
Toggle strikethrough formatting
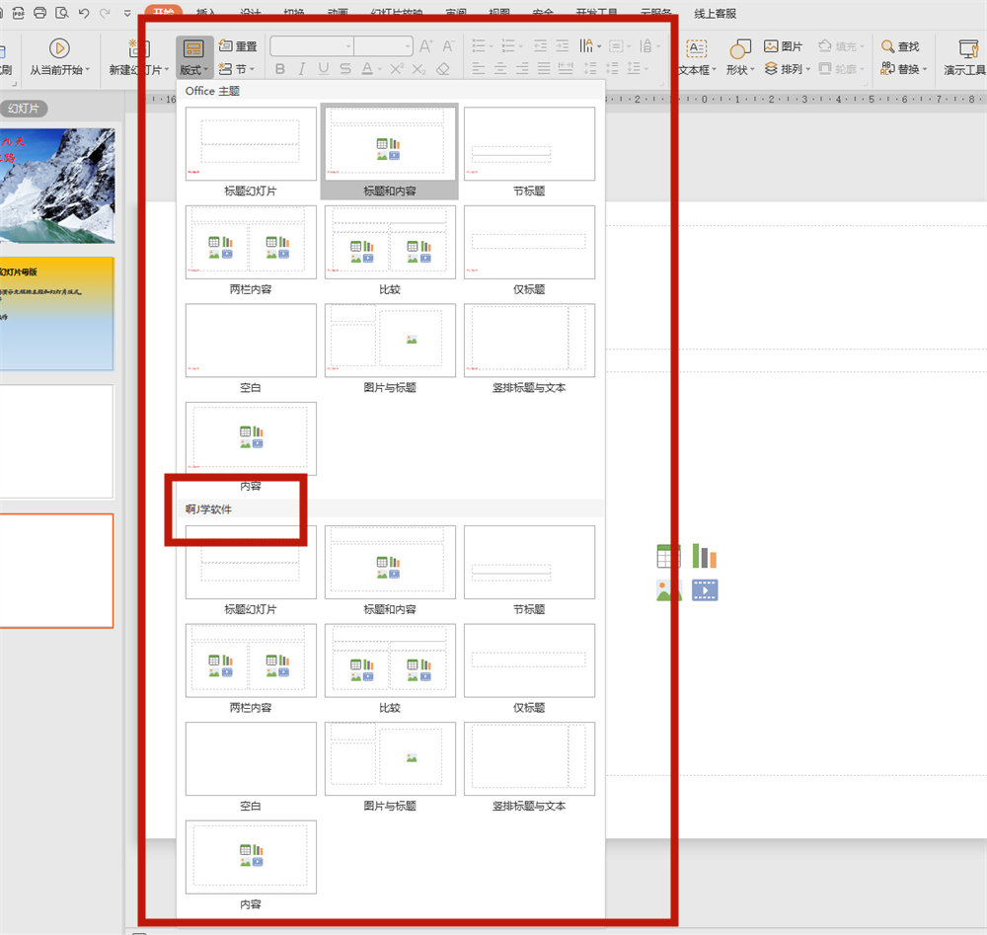coord(344,69)
